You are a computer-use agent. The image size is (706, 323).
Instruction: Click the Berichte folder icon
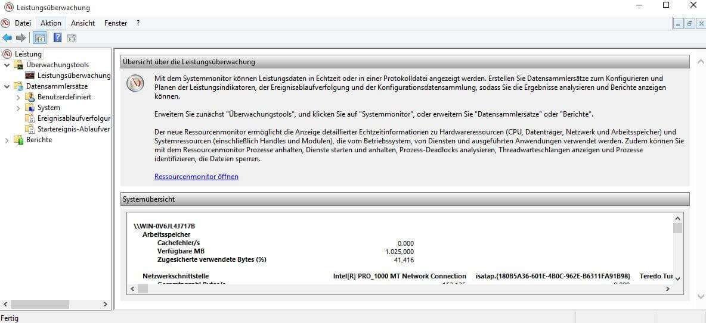click(18, 140)
